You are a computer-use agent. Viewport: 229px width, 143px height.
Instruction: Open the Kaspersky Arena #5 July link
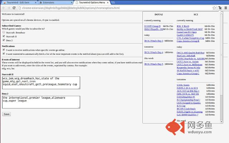click(x=189, y=68)
